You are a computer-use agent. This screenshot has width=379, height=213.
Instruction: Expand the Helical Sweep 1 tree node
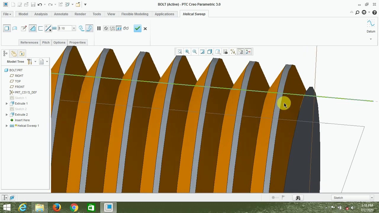coord(7,126)
